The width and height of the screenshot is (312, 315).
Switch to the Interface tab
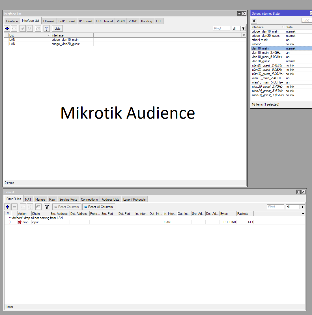[12, 21]
